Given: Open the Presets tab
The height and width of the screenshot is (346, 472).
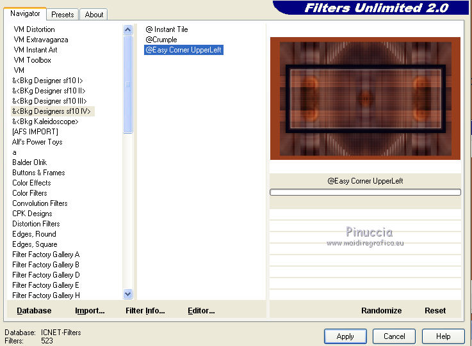Looking at the screenshot, I should click(x=62, y=15).
